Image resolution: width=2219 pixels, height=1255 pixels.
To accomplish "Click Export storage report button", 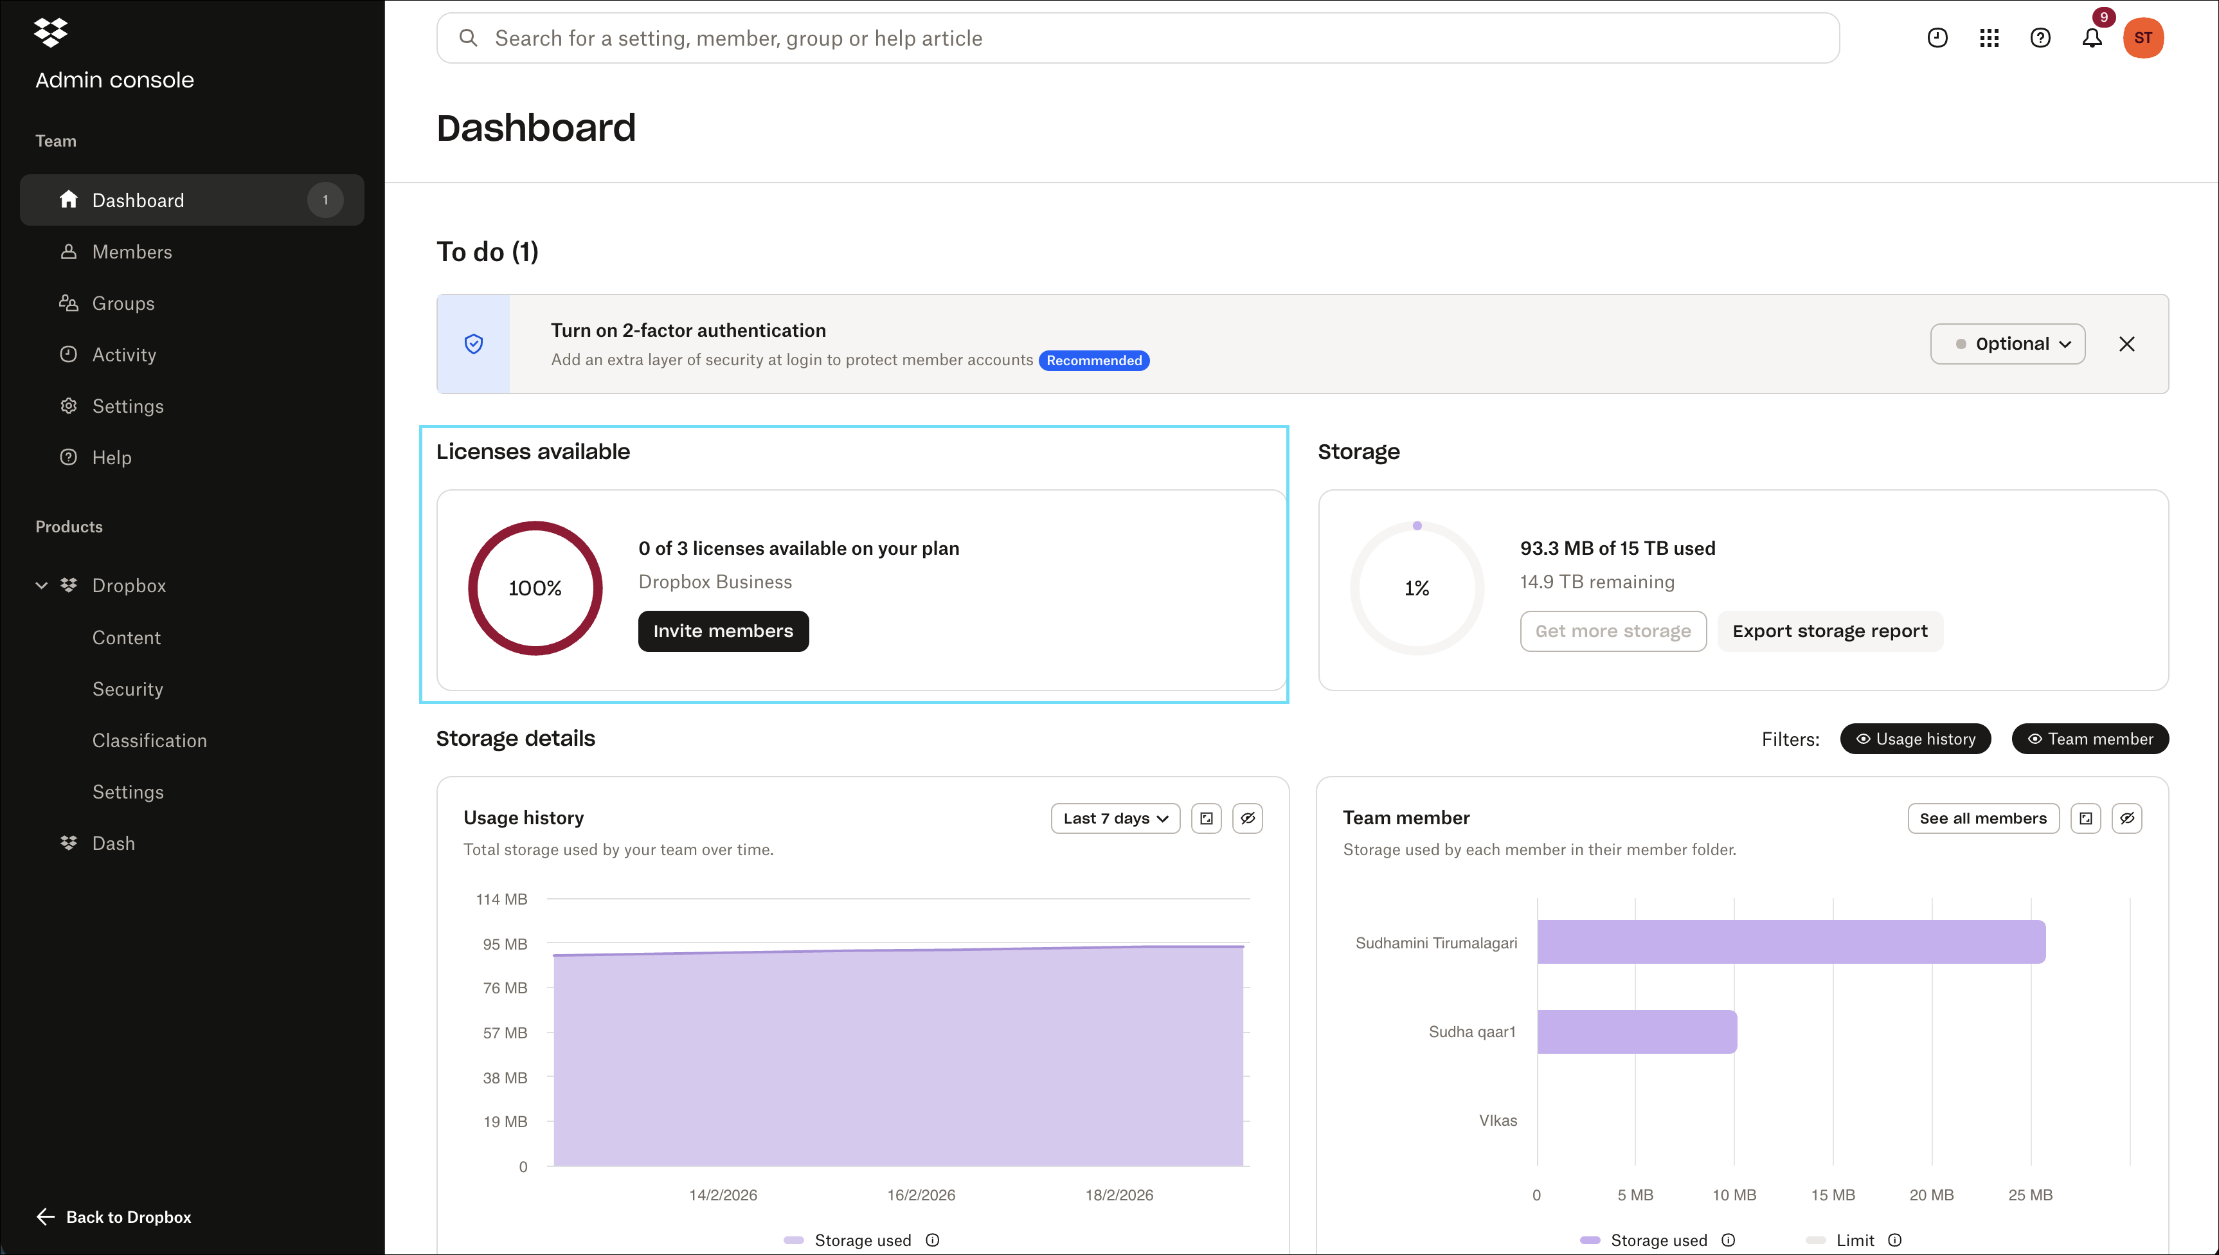I will 1829,631.
